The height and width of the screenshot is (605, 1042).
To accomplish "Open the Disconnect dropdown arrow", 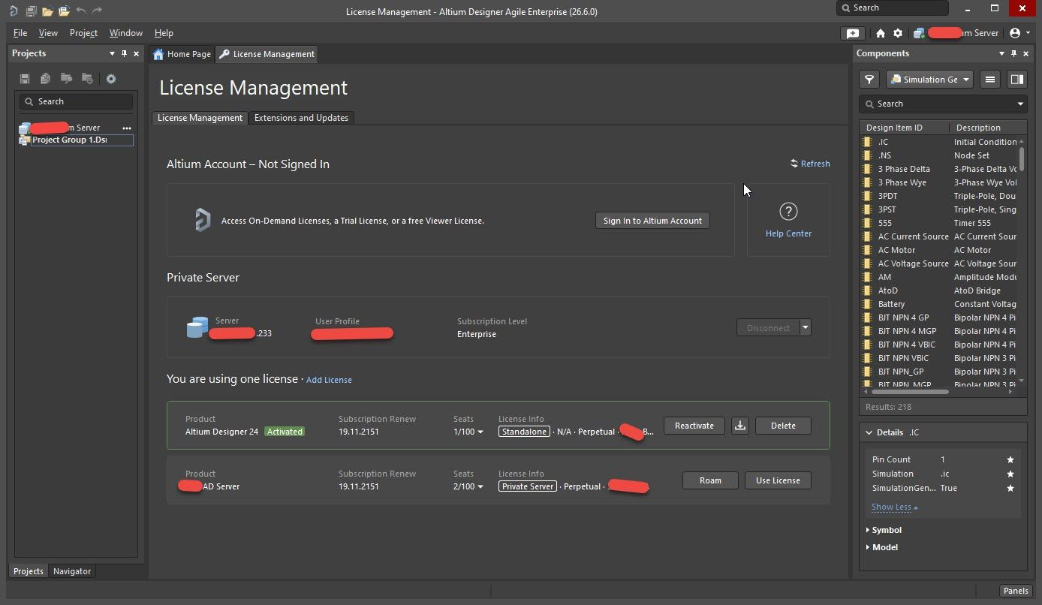I will (x=805, y=327).
